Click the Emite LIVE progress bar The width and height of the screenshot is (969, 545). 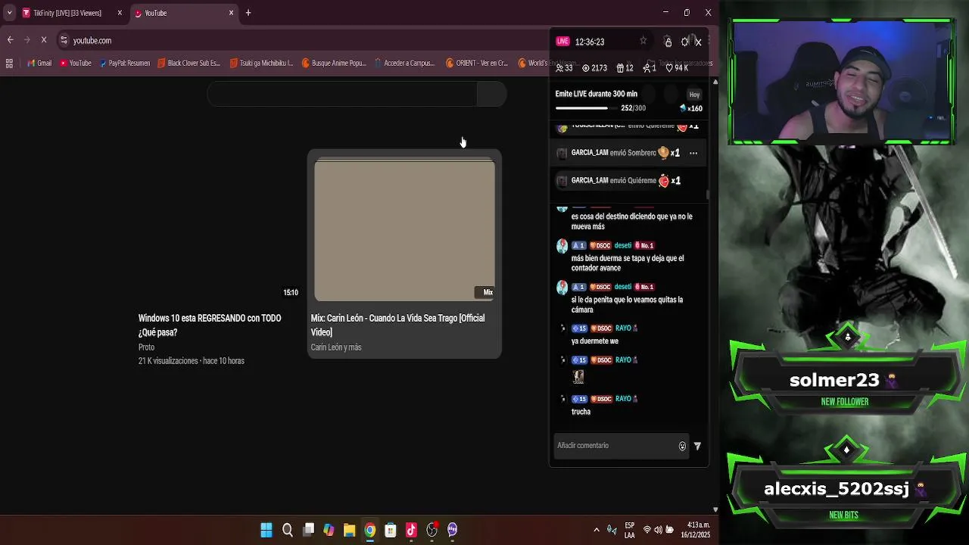click(585, 108)
